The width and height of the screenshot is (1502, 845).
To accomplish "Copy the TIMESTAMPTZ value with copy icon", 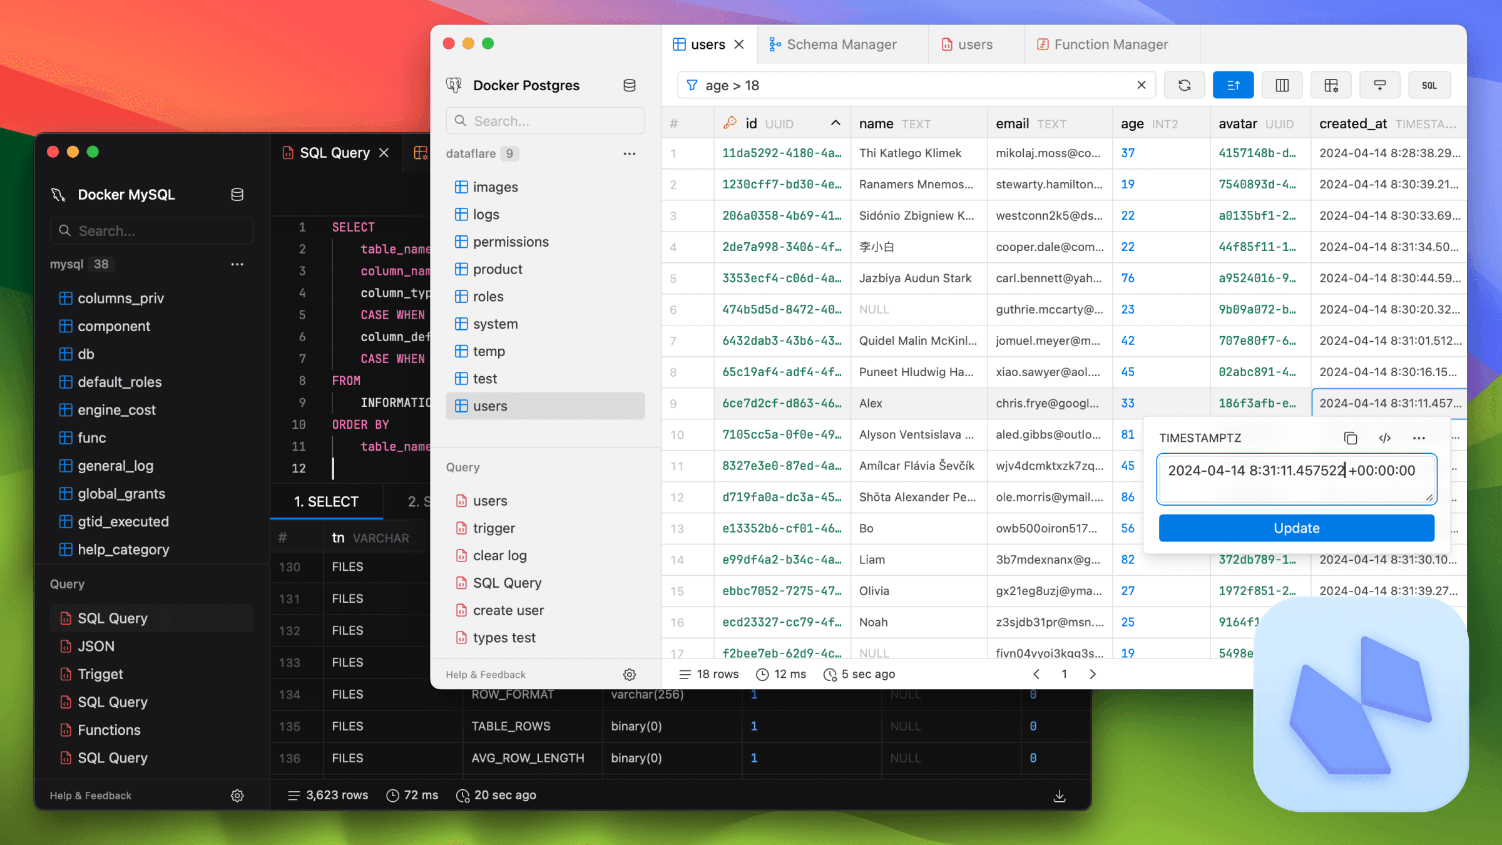I will click(1351, 438).
